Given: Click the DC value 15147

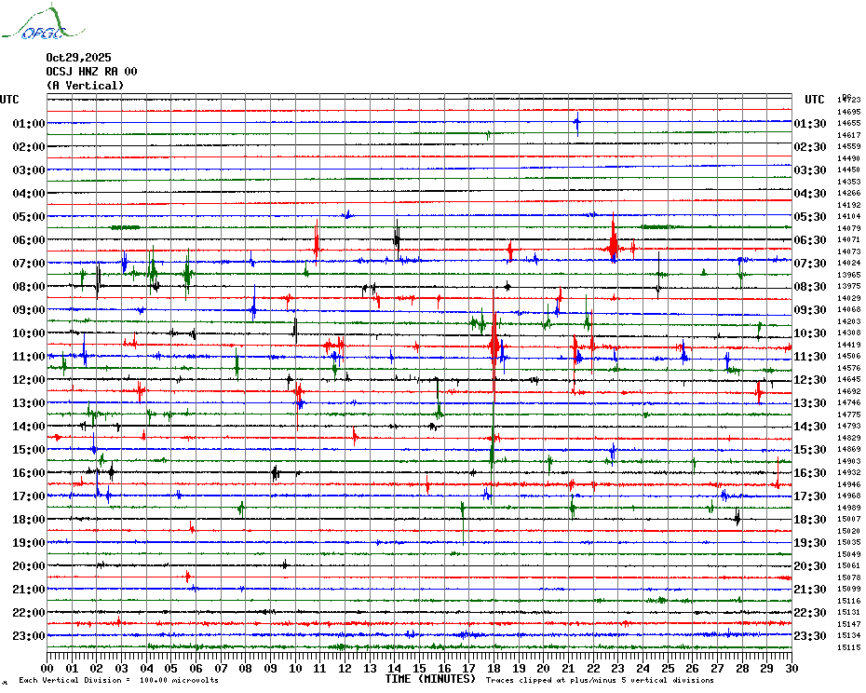Looking at the screenshot, I should click(849, 624).
